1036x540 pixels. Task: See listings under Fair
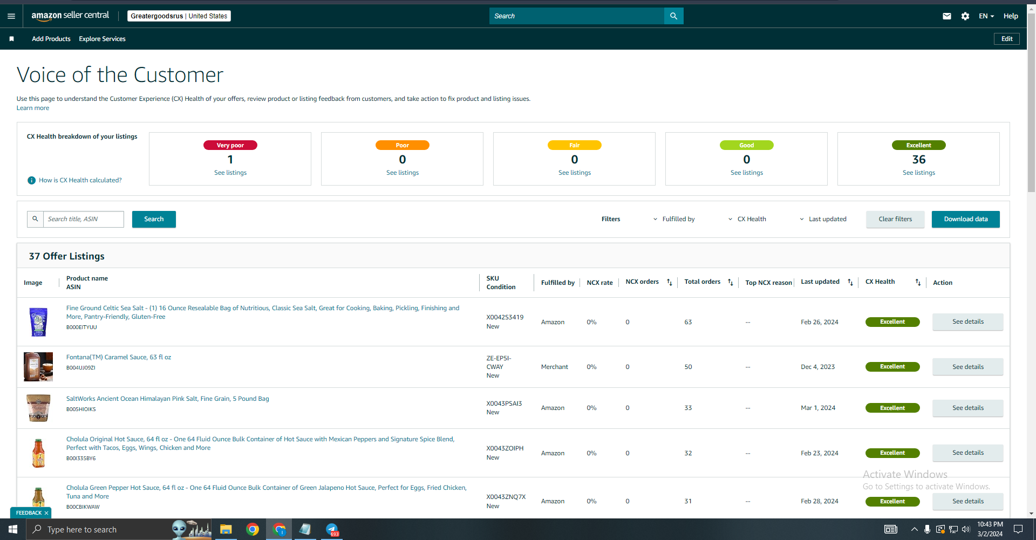pyautogui.click(x=575, y=173)
